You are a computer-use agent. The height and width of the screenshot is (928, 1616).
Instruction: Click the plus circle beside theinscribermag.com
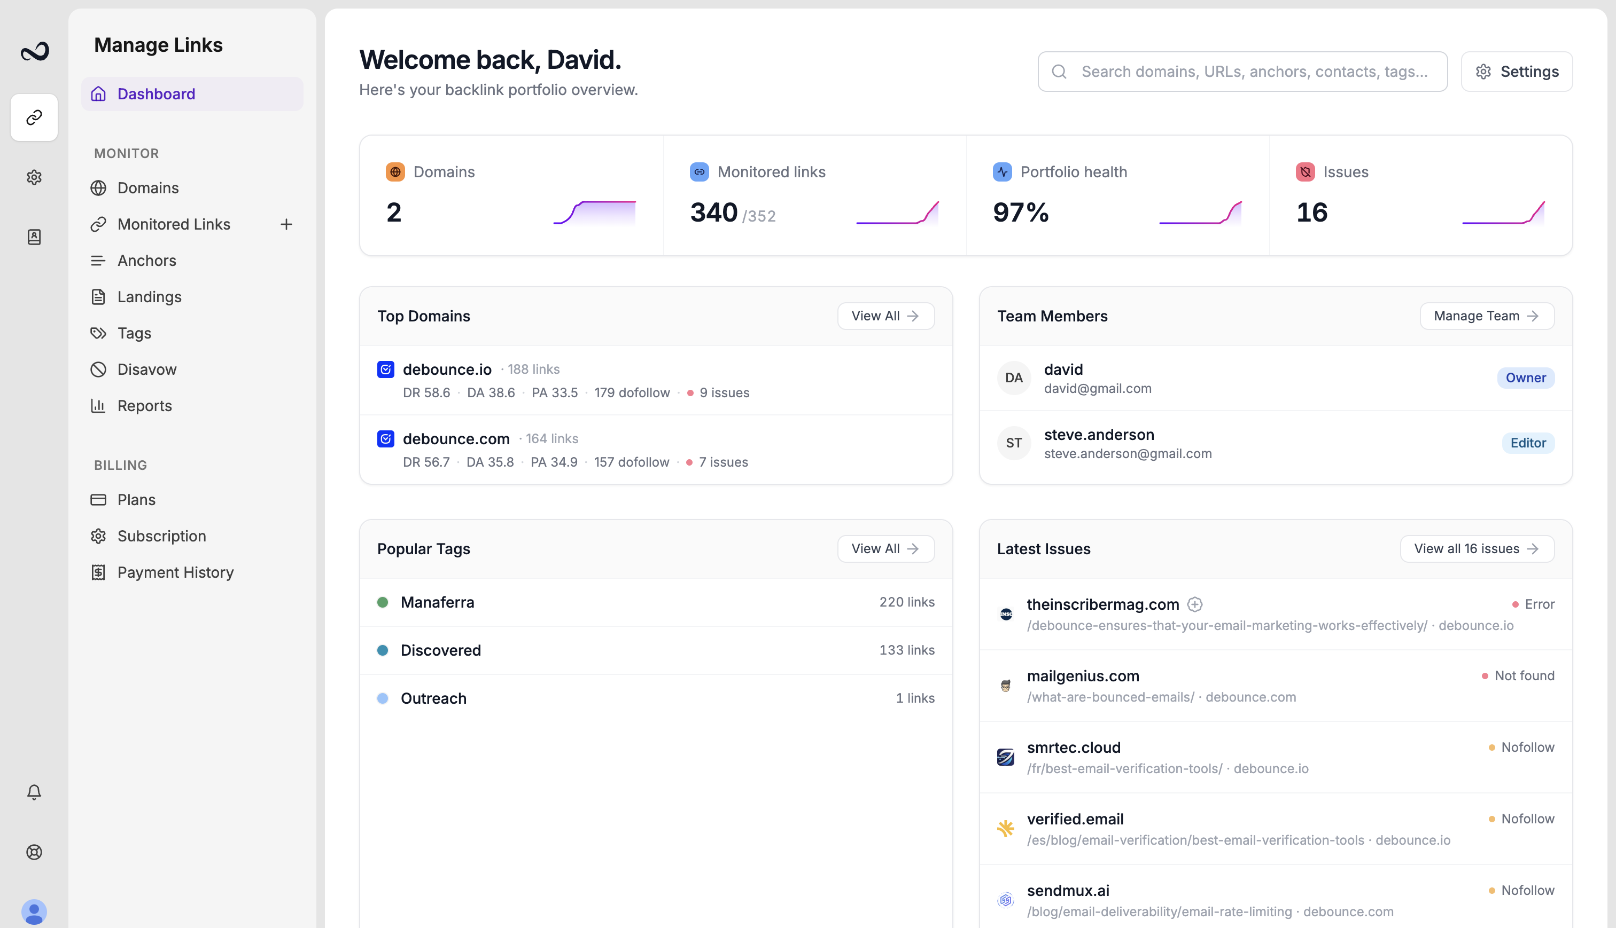pyautogui.click(x=1195, y=604)
